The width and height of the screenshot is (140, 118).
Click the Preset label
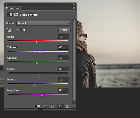pos(10,23)
